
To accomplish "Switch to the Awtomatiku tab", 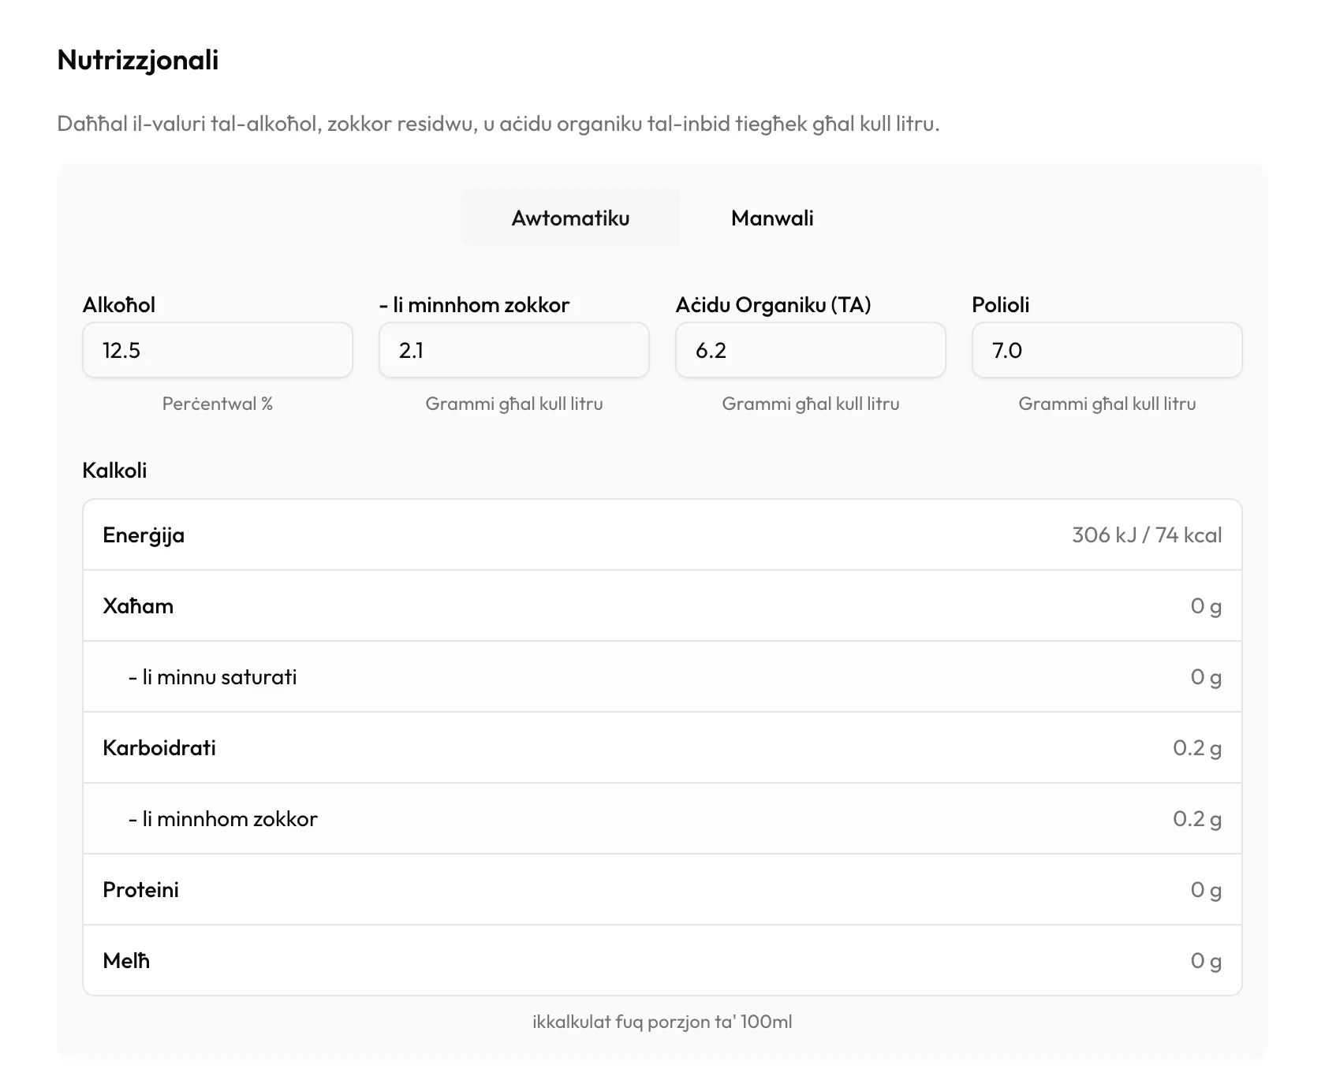I will point(570,218).
